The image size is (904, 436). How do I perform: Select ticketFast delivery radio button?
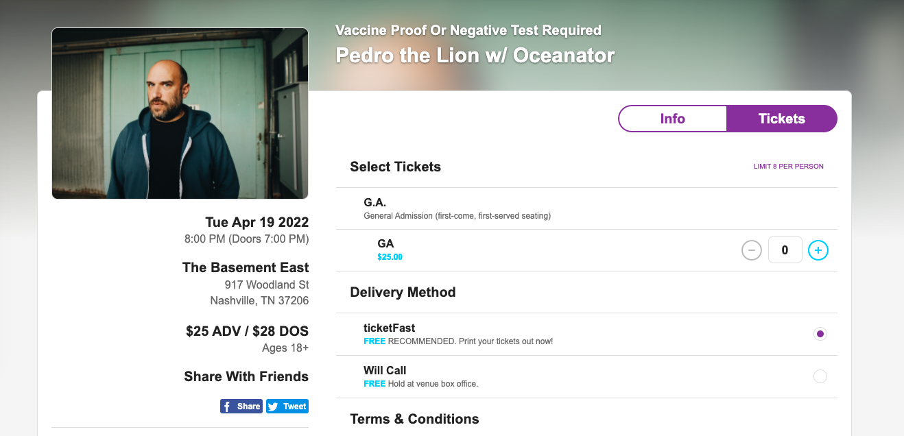(820, 334)
